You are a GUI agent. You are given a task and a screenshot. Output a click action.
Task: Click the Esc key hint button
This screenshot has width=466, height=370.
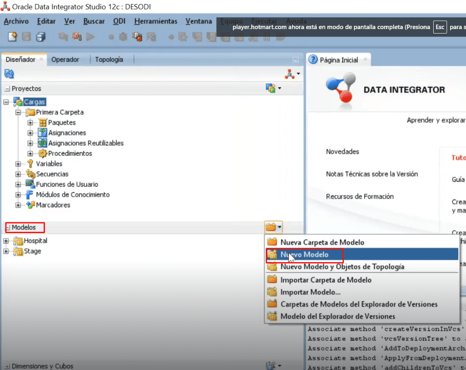point(440,27)
